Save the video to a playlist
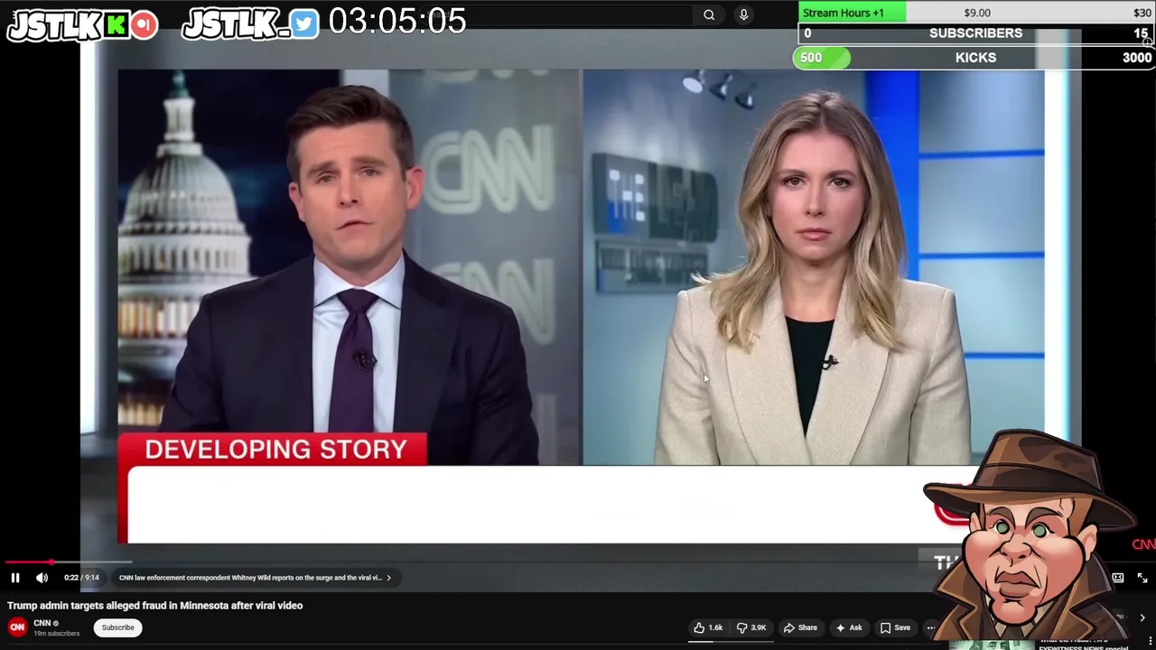The width and height of the screenshot is (1156, 650). pyautogui.click(x=895, y=627)
